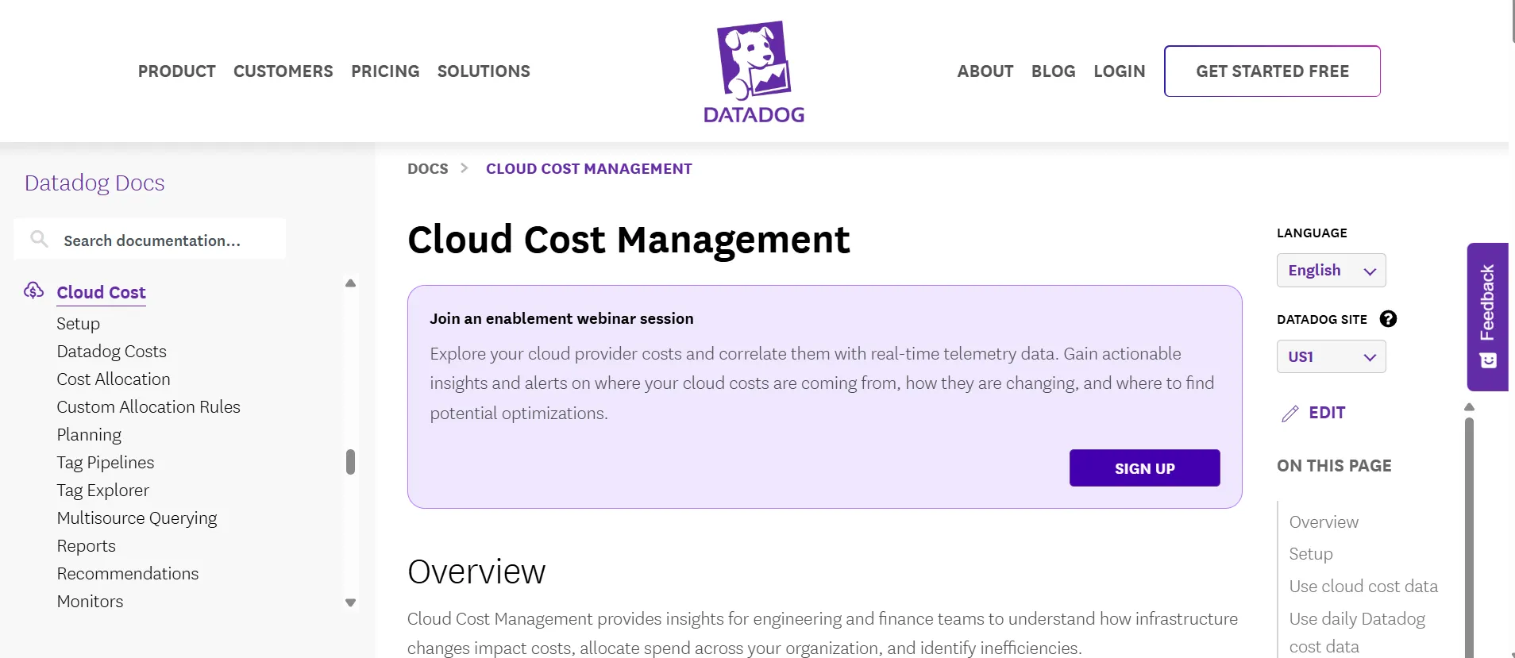Go to the Blog
The image size is (1515, 658).
coord(1054,71)
